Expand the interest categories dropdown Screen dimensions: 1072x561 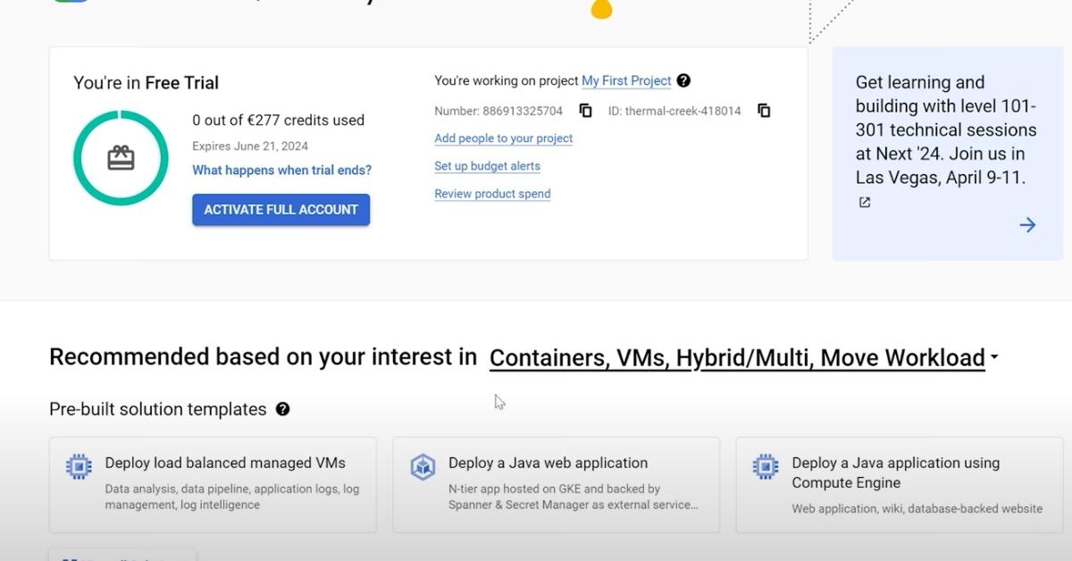click(743, 358)
